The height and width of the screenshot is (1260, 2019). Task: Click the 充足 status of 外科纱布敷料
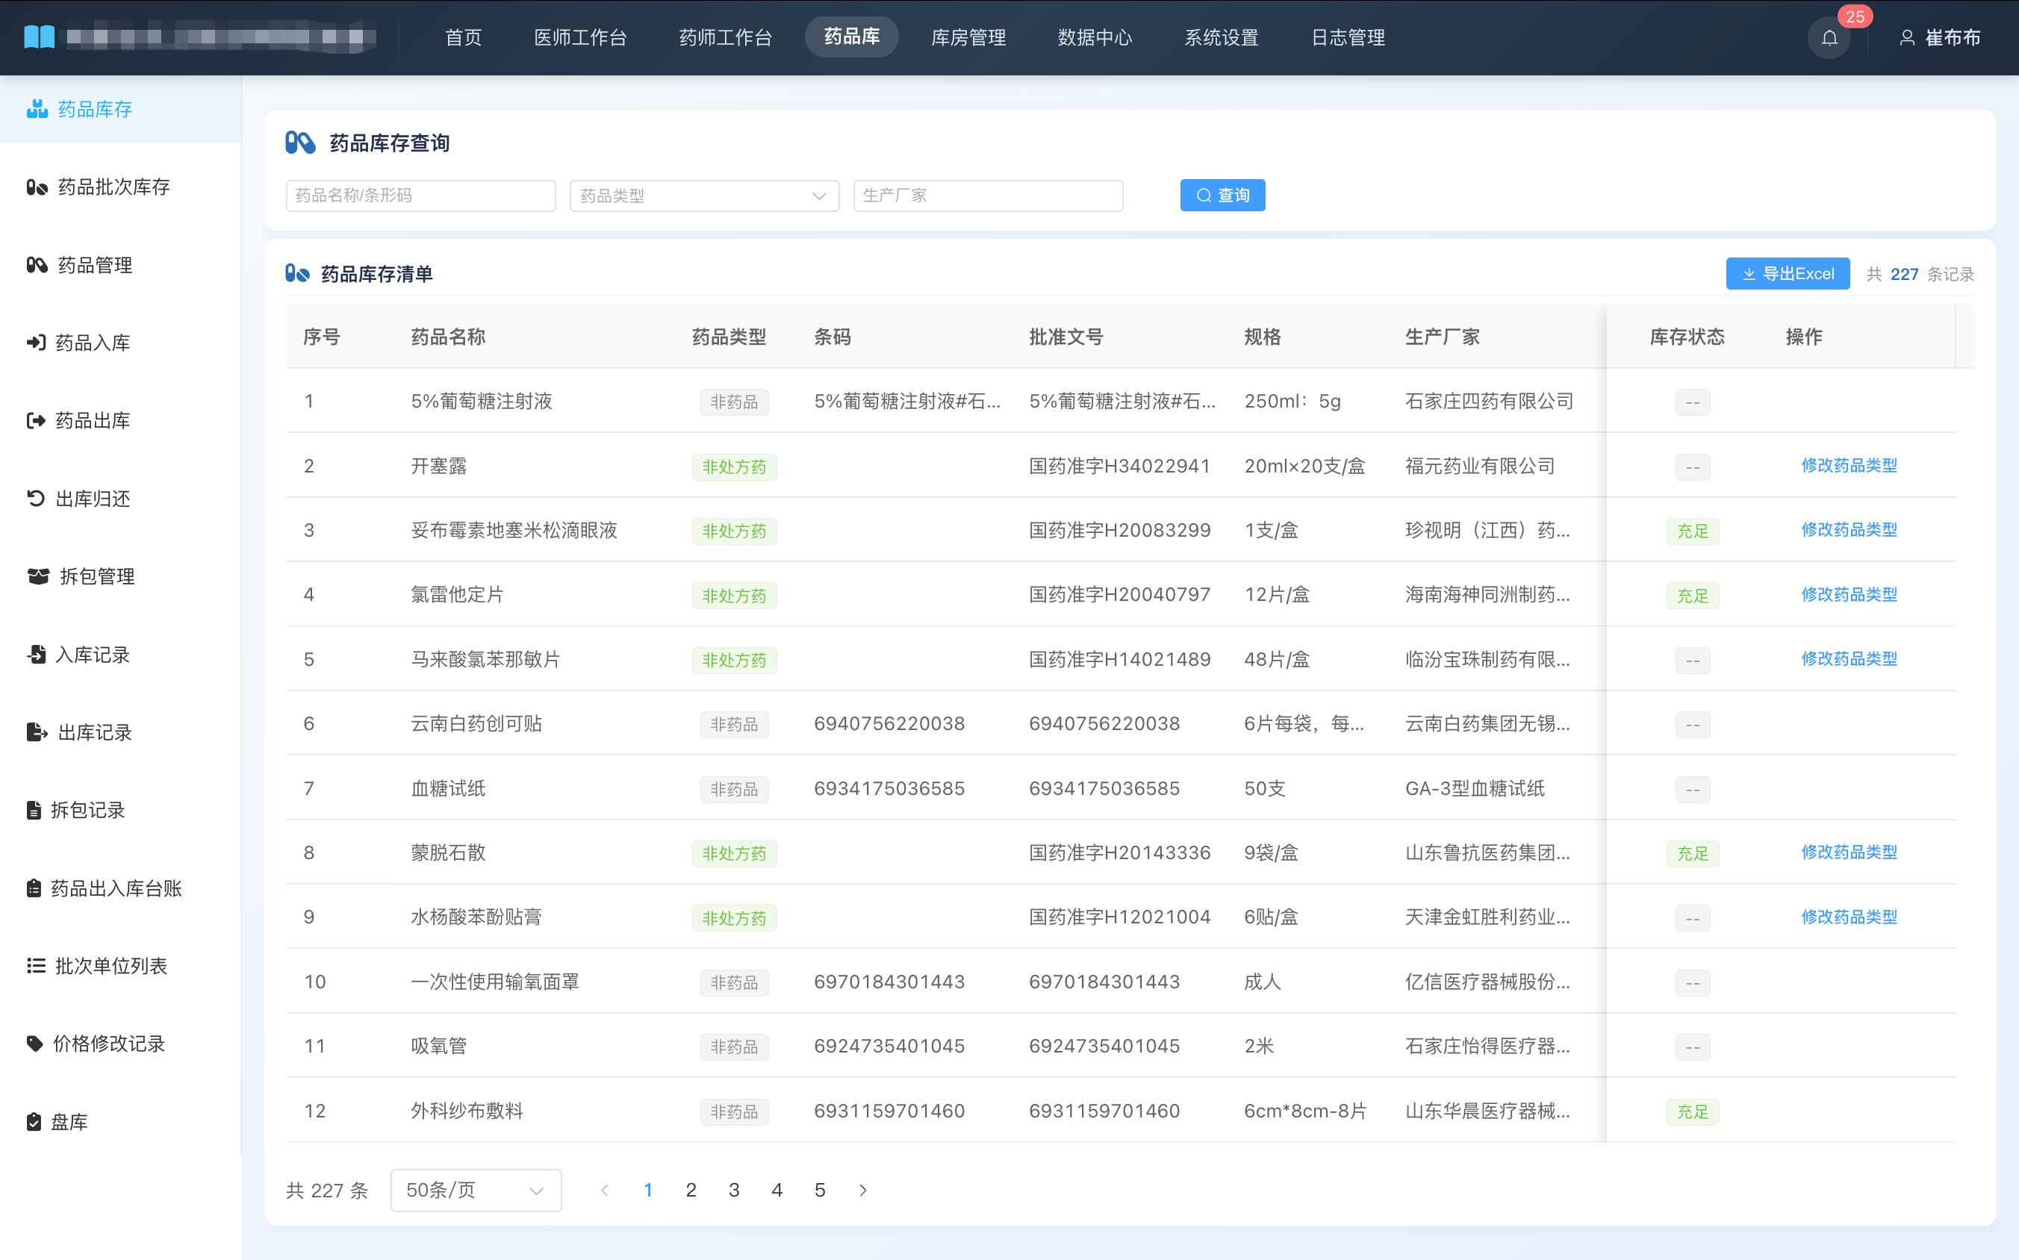1692,1111
